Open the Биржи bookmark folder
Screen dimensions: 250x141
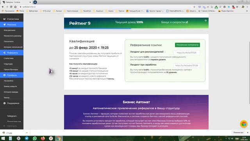pos(109,11)
